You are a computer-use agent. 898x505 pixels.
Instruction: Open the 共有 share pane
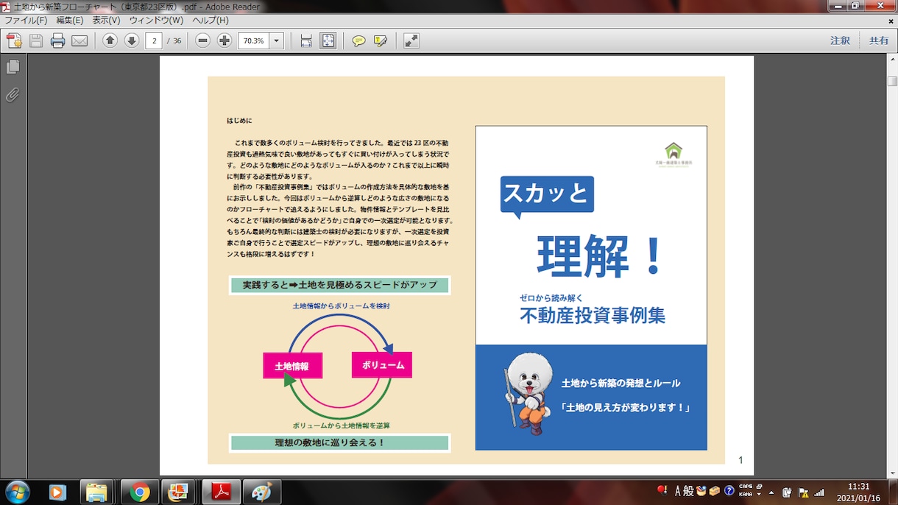click(x=879, y=41)
